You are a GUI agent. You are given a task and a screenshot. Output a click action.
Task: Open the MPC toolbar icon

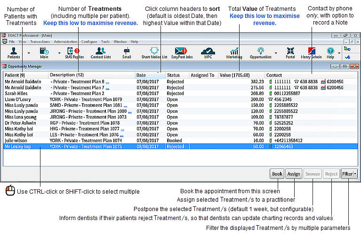pos(208,53)
